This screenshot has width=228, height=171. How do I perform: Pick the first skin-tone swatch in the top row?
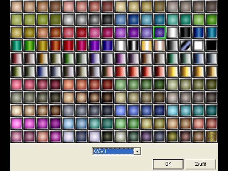16,6
